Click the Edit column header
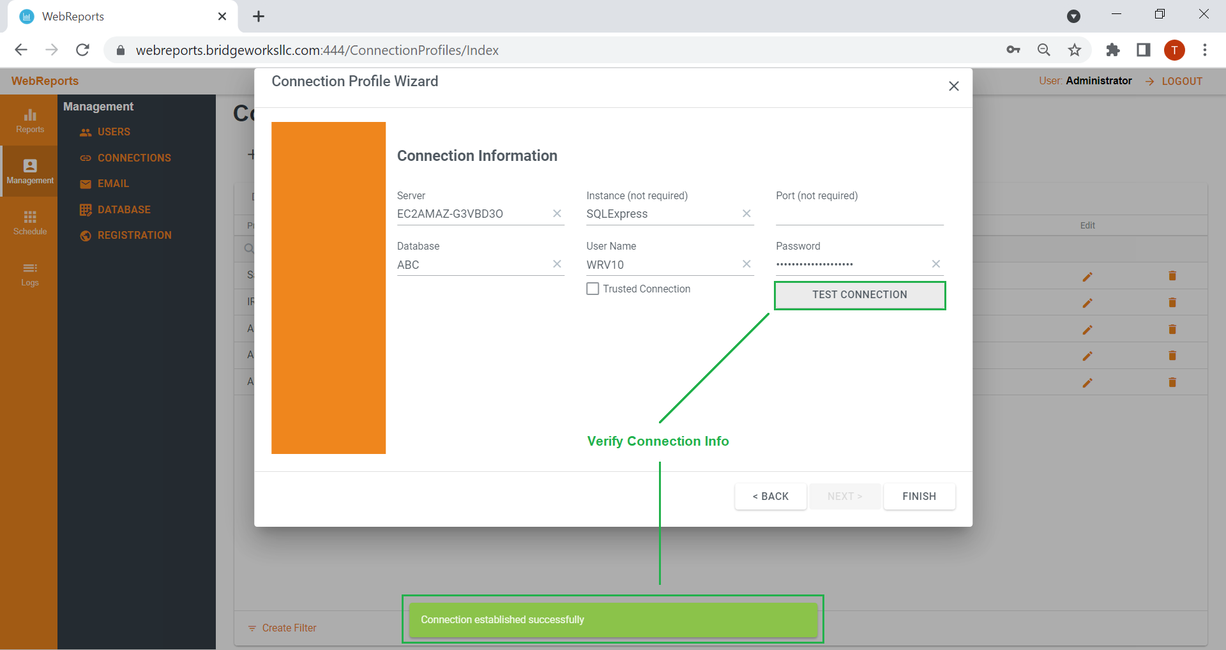This screenshot has height=650, width=1226. pyautogui.click(x=1087, y=225)
